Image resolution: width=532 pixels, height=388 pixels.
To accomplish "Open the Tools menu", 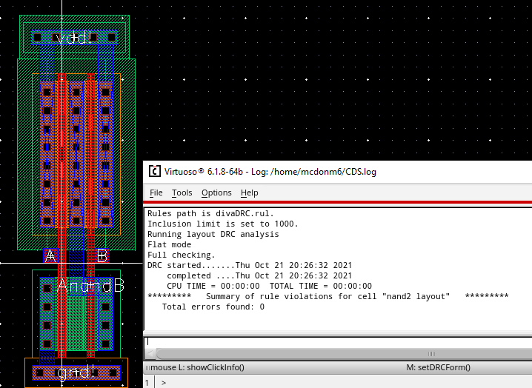I will coord(182,193).
